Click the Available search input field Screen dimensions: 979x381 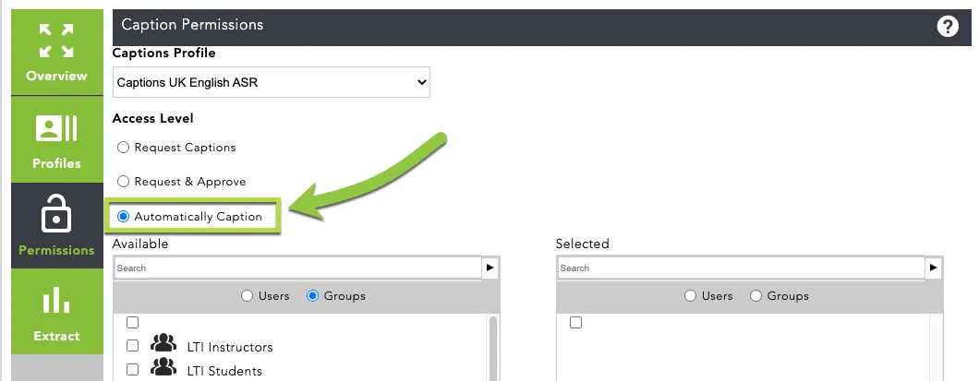[297, 268]
